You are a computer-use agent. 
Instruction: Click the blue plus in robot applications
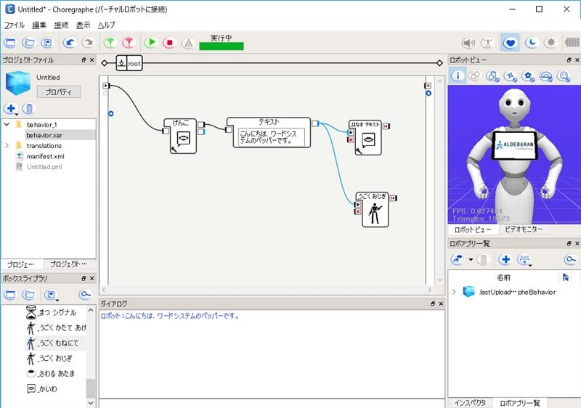pyautogui.click(x=505, y=259)
